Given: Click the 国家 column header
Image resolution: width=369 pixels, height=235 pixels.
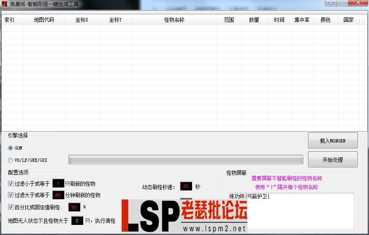Looking at the screenshot, I should click(349, 20).
